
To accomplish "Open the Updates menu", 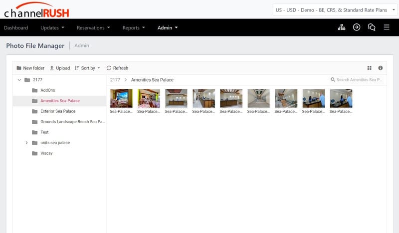I will (52, 28).
